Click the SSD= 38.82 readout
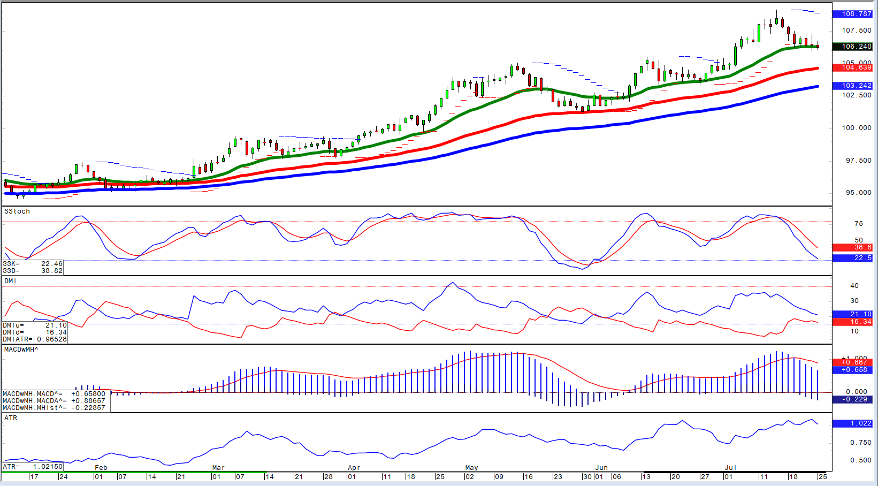This screenshot has height=486, width=878. tap(33, 270)
